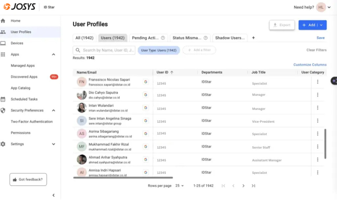337x202 pixels.
Task: Click the plus icon to add new tab
Action: pos(253,38)
